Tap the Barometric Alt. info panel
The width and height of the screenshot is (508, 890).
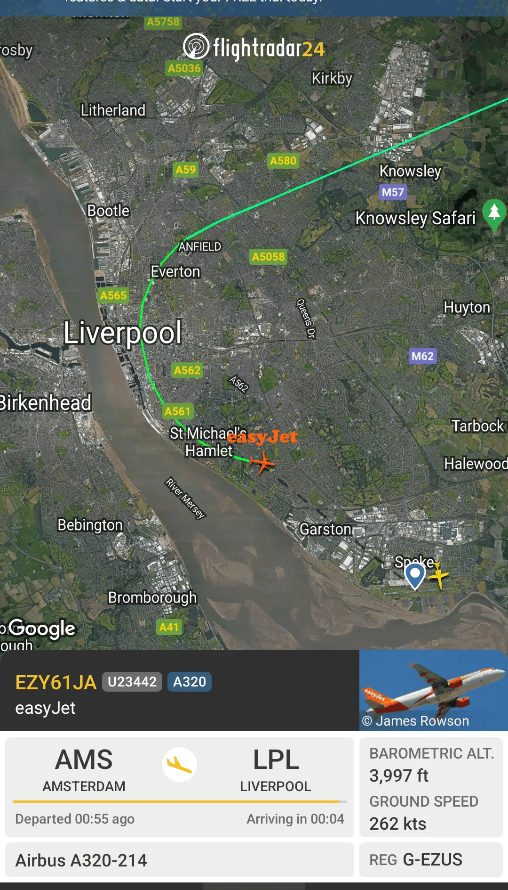click(431, 787)
